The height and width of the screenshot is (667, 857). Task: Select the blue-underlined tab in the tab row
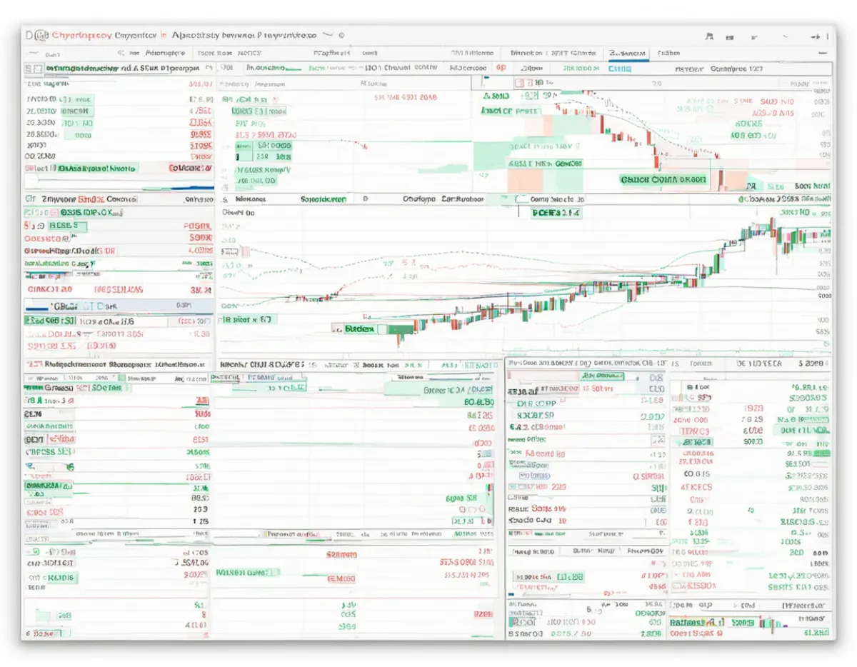coord(628,54)
